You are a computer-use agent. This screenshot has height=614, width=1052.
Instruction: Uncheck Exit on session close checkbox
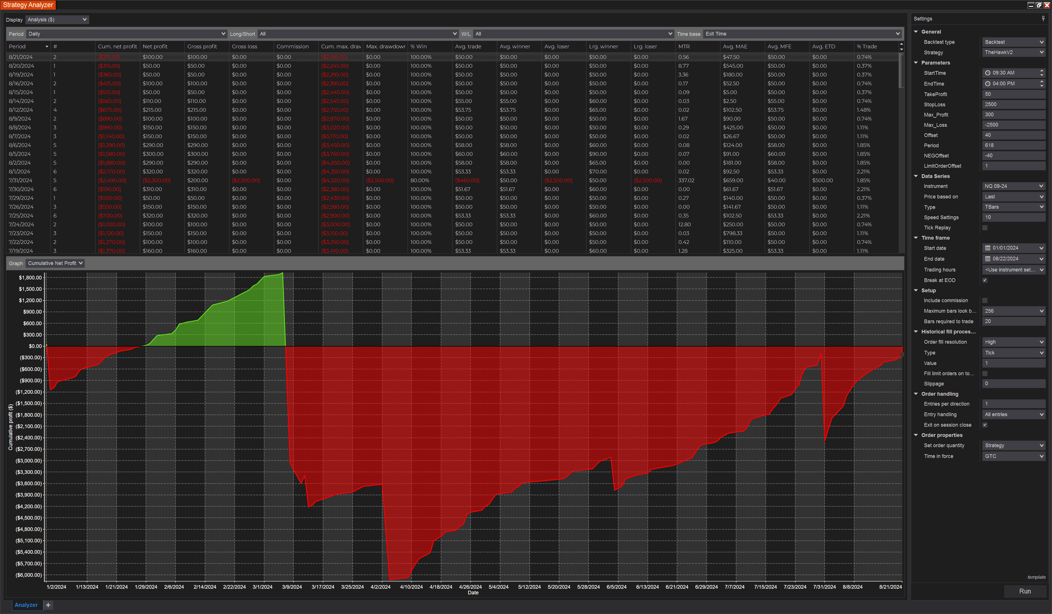(x=985, y=425)
